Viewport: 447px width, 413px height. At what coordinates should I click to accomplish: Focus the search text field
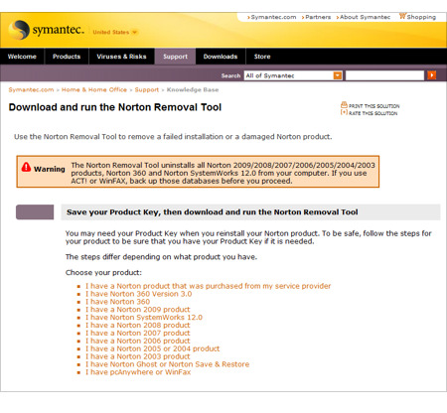[384, 75]
